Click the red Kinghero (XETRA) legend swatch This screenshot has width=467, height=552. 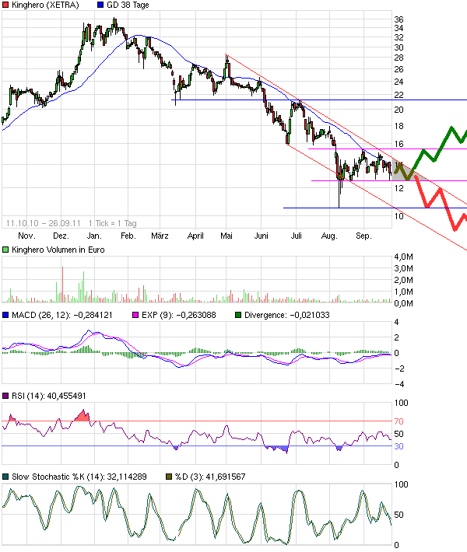pos(5,5)
